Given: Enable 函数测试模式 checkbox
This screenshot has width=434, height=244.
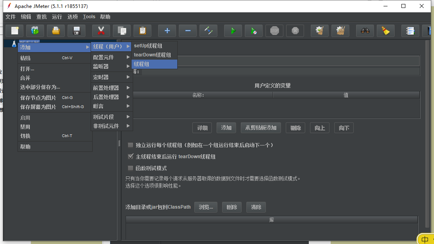Looking at the screenshot, I should 130,168.
